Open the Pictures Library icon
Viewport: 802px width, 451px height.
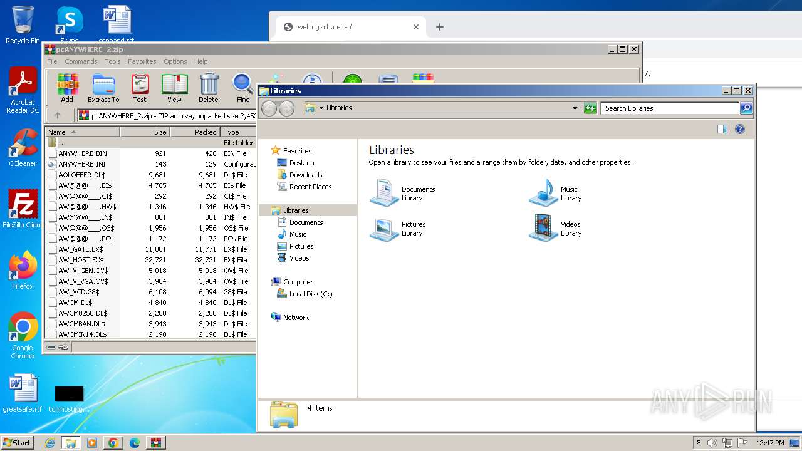pos(398,229)
